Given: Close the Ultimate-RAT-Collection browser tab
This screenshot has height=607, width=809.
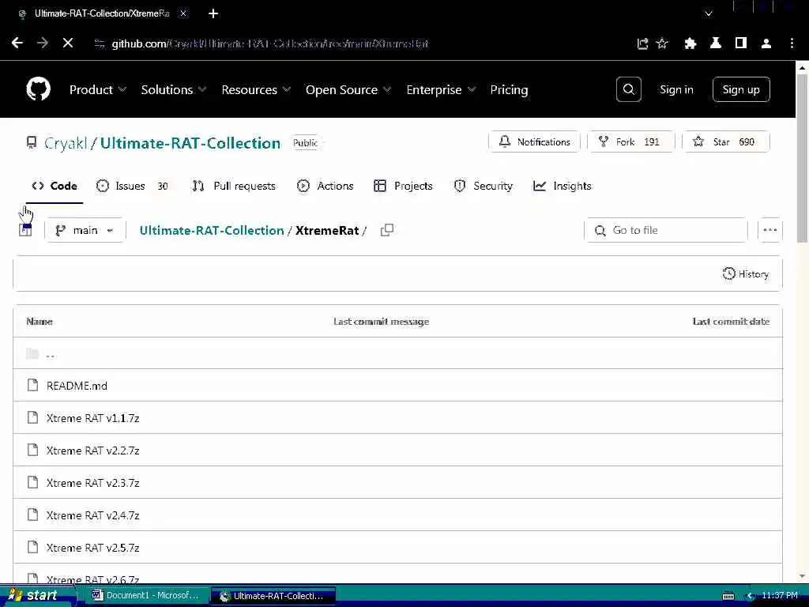Looking at the screenshot, I should click(x=183, y=14).
